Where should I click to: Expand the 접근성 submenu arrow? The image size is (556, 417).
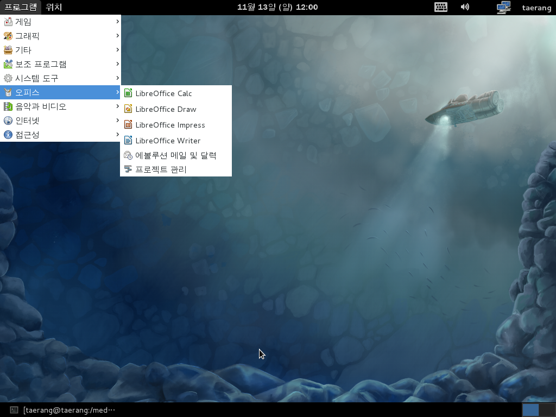coord(117,135)
